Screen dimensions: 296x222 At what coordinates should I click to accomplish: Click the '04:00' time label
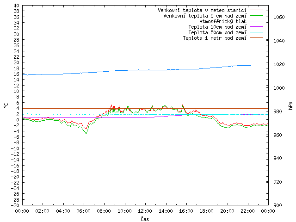[x=63, y=211]
